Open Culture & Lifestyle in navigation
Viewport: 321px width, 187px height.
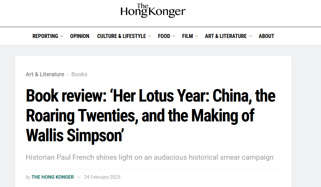[121, 36]
